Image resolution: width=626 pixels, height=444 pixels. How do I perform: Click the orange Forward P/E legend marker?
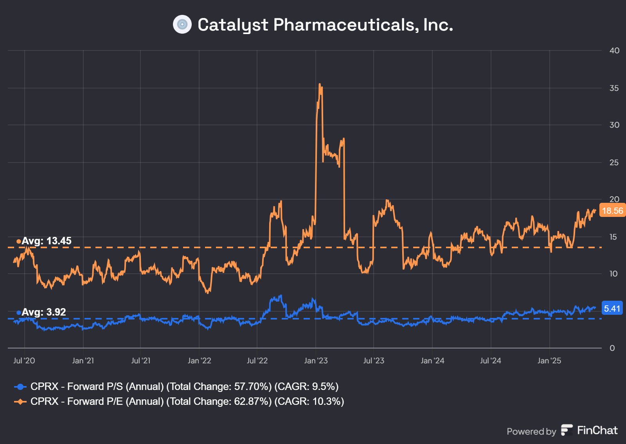point(20,402)
